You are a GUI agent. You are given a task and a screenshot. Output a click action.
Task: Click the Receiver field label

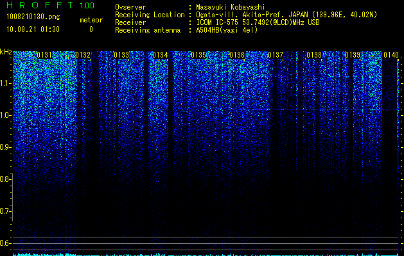(x=130, y=22)
